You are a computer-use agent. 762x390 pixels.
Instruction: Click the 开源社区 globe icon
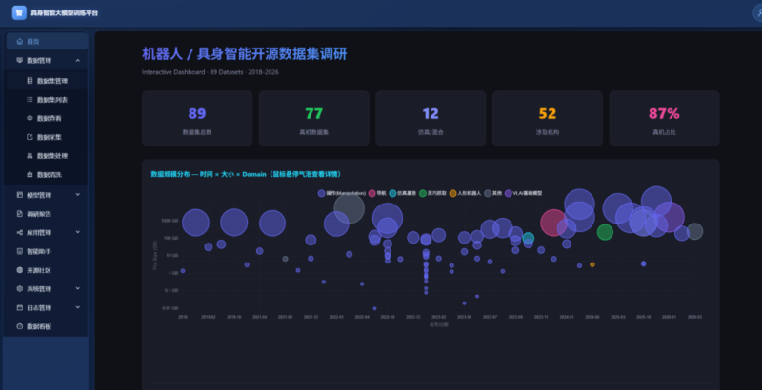[19, 270]
